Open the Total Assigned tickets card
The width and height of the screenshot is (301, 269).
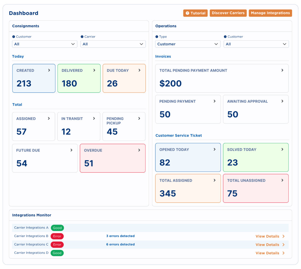188,188
